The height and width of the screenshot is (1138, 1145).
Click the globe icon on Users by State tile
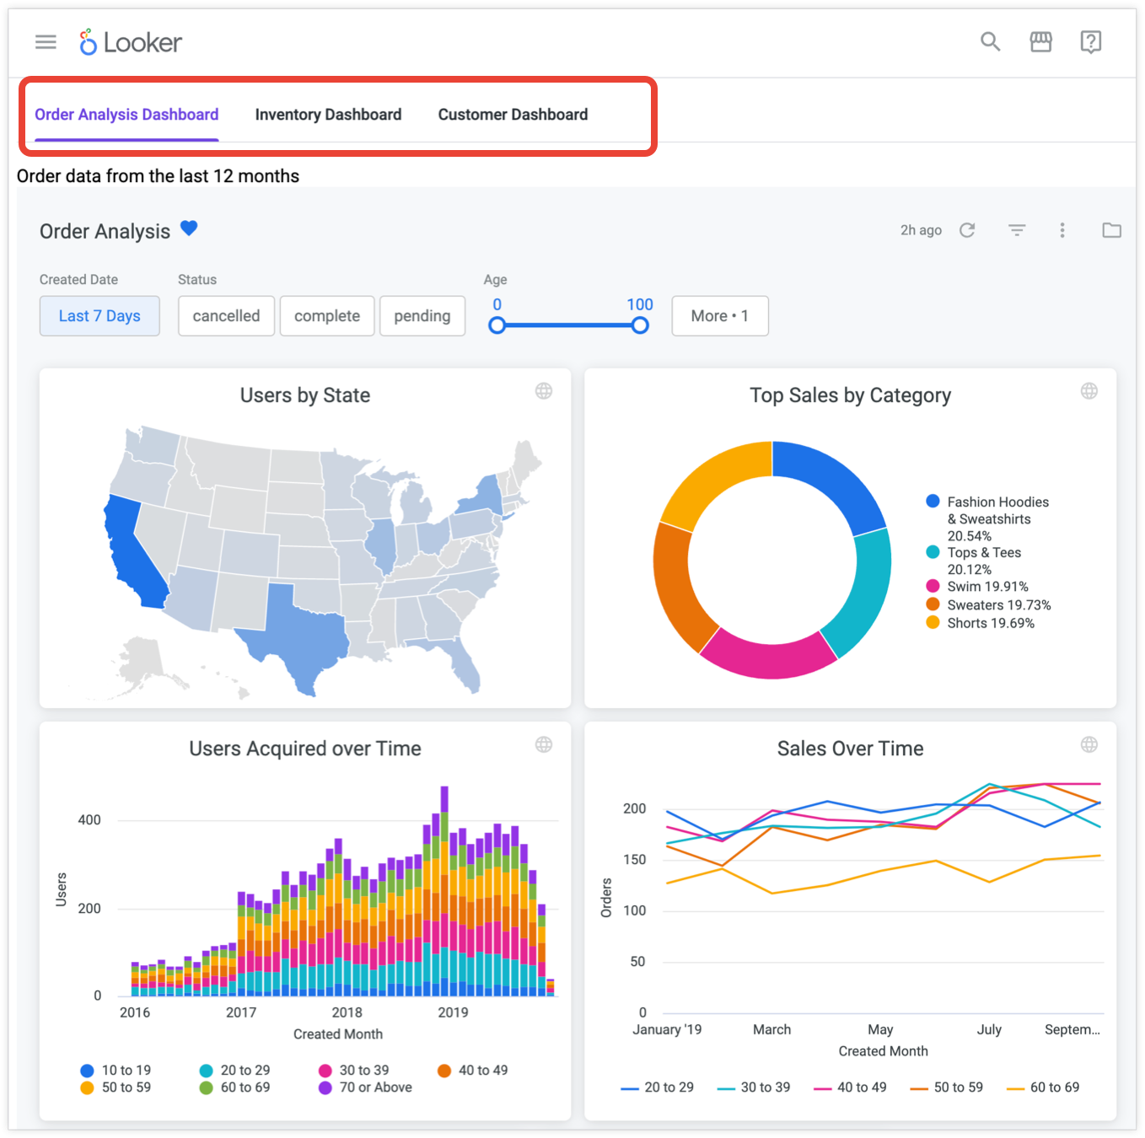(x=544, y=391)
